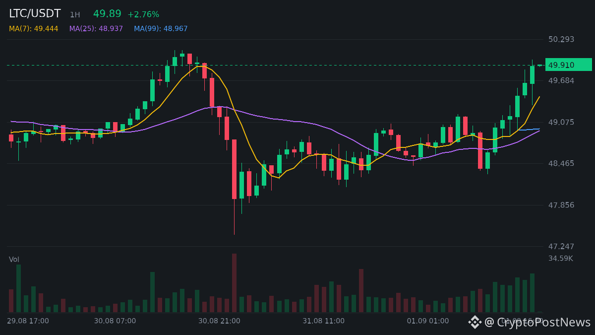Click the 31.08 11:00 time axis label
The height and width of the screenshot is (335, 595).
point(324,321)
